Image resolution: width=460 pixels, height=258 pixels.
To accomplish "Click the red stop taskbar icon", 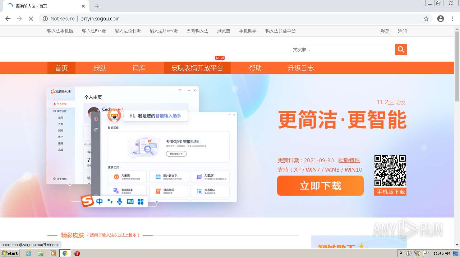I will coord(77,253).
